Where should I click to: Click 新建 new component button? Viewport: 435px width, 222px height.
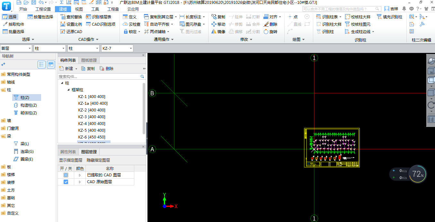point(67,68)
